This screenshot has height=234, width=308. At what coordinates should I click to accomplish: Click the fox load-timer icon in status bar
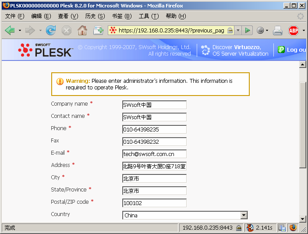click(x=250, y=228)
